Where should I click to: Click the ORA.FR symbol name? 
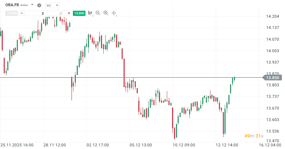pyautogui.click(x=12, y=5)
